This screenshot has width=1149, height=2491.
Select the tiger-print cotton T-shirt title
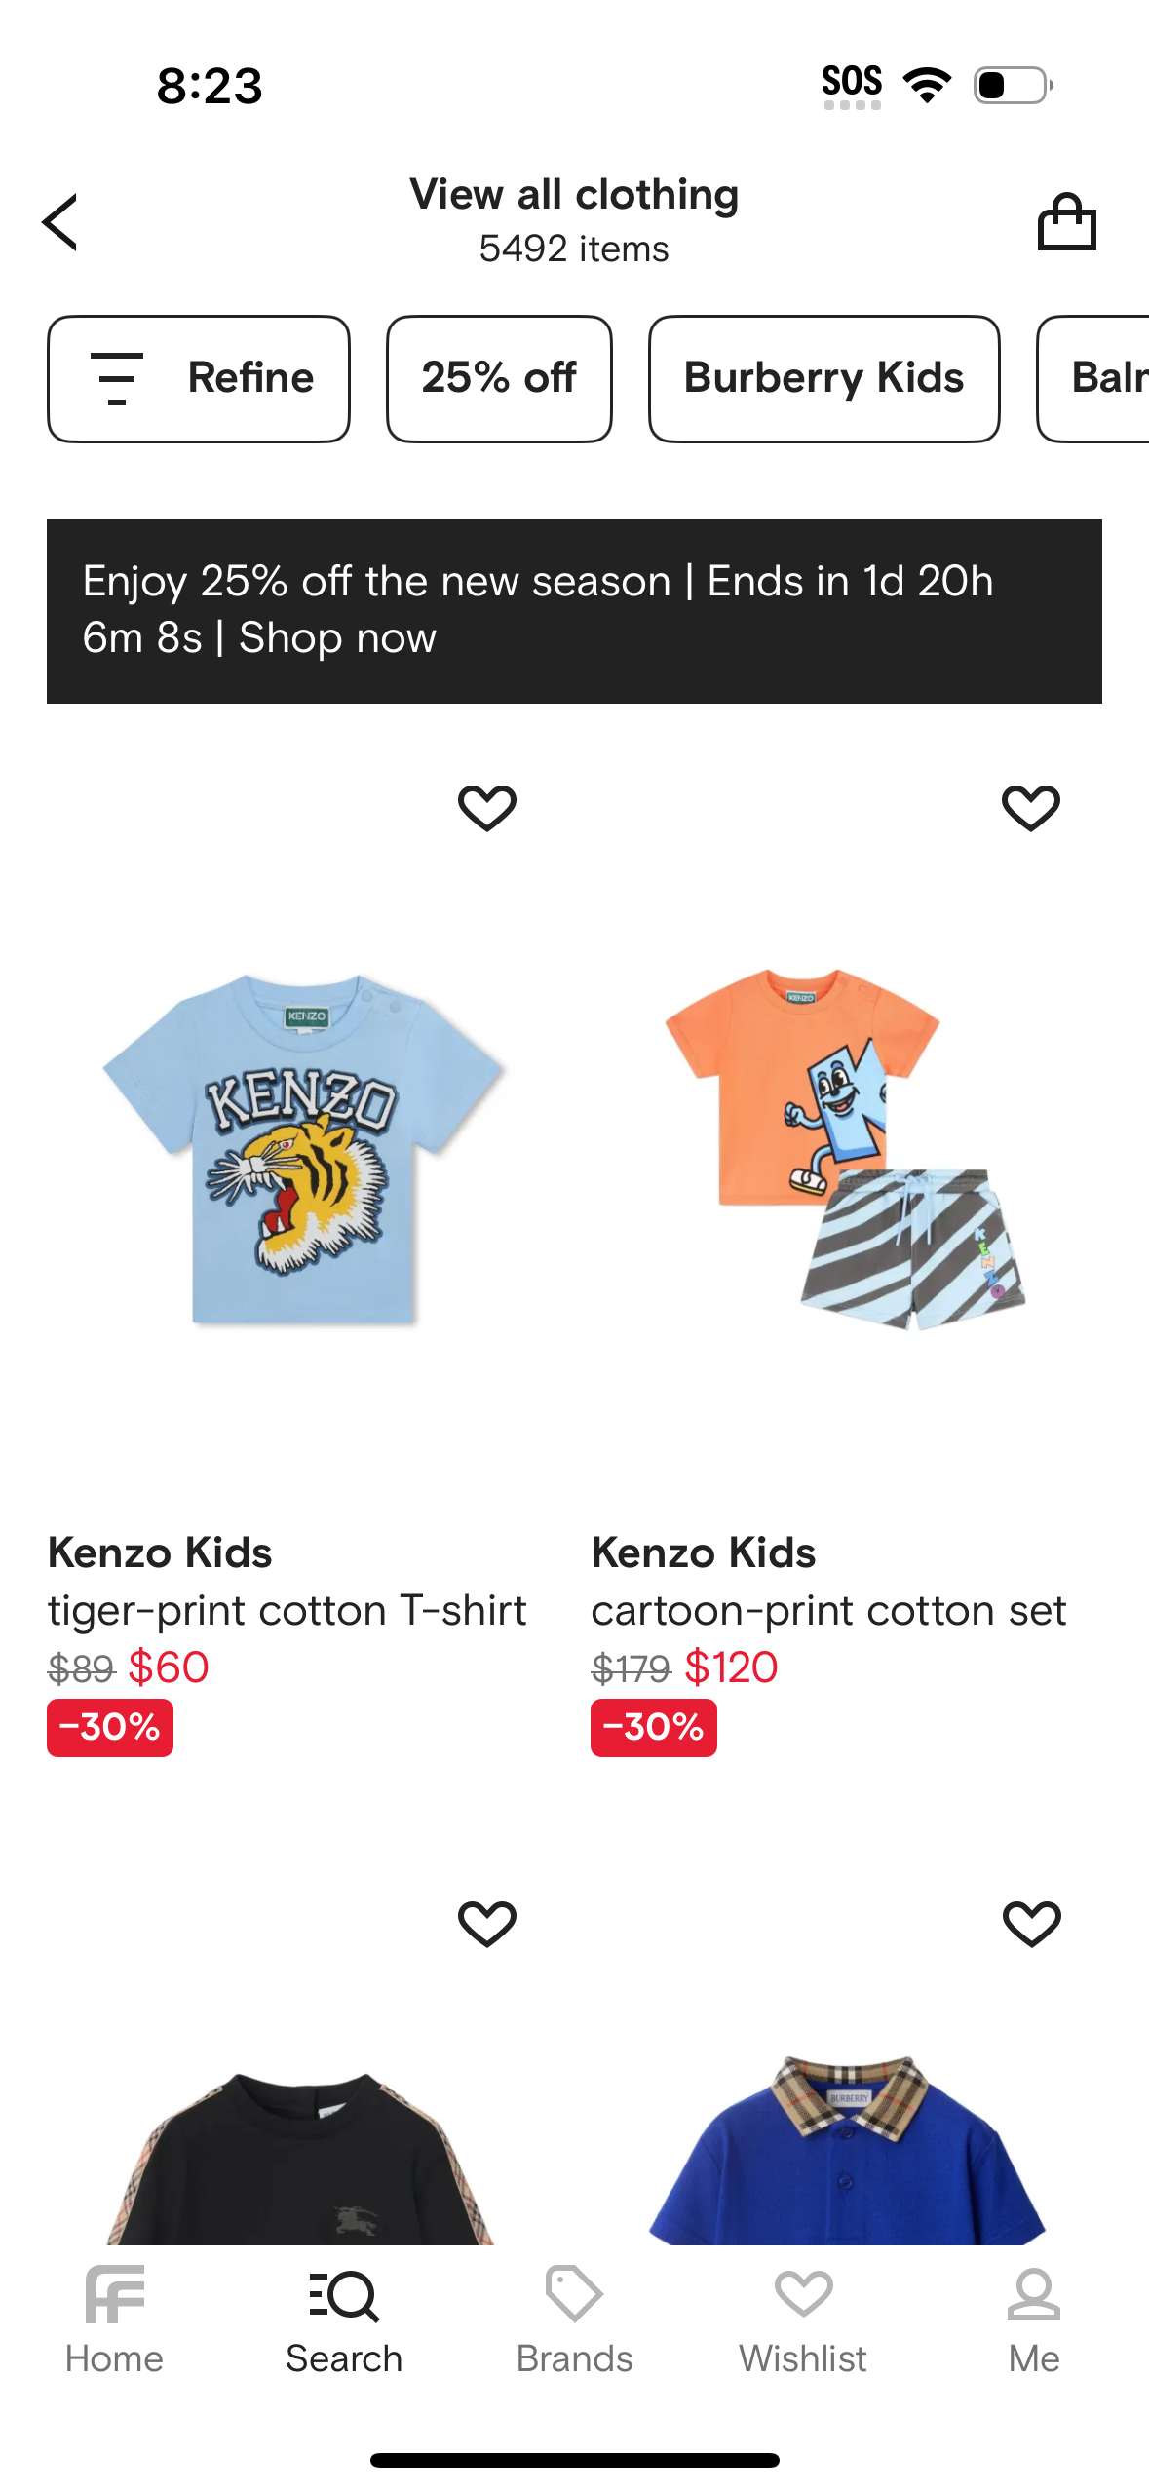coord(287,1610)
